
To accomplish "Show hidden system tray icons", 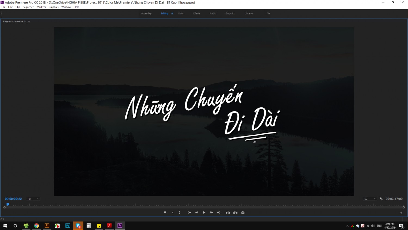I will click(x=347, y=226).
